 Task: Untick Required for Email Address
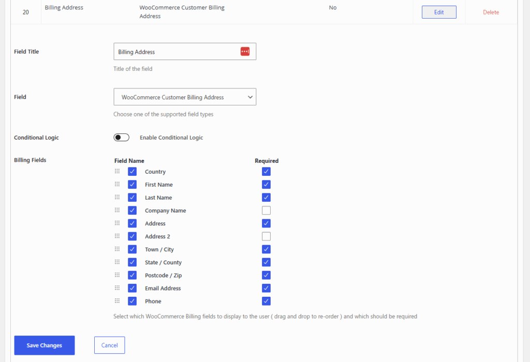click(266, 288)
